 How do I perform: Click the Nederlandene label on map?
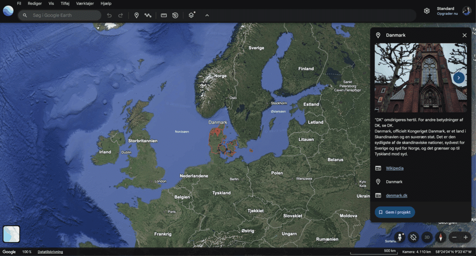[x=194, y=176]
